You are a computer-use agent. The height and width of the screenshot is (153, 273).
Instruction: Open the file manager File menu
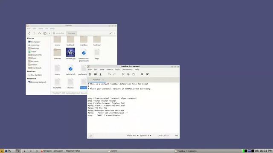tap(29, 28)
